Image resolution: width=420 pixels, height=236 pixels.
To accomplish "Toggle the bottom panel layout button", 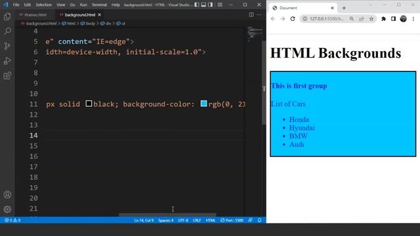I will [x=203, y=5].
